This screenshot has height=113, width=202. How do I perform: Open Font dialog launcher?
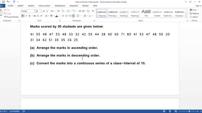[60, 21]
